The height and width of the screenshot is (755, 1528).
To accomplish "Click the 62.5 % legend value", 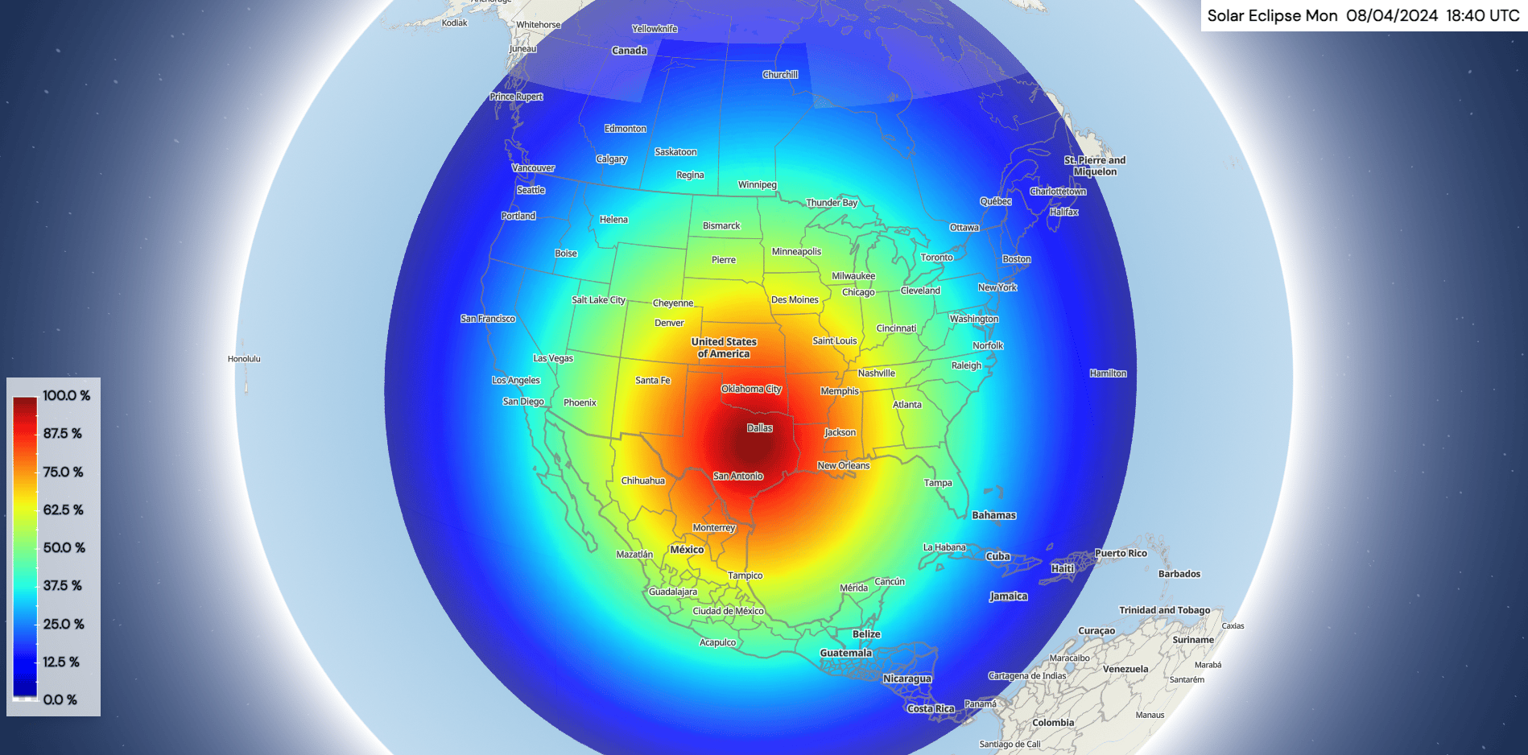I will [x=64, y=510].
